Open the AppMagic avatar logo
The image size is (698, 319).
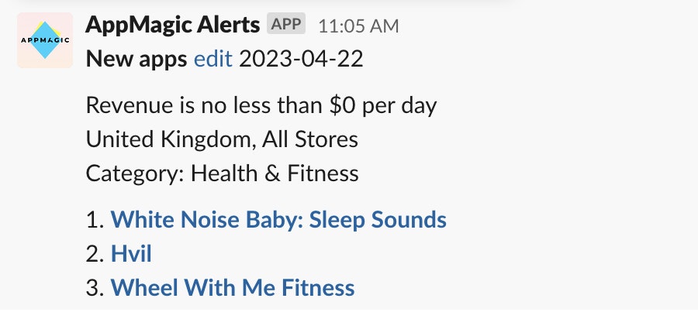coord(45,40)
